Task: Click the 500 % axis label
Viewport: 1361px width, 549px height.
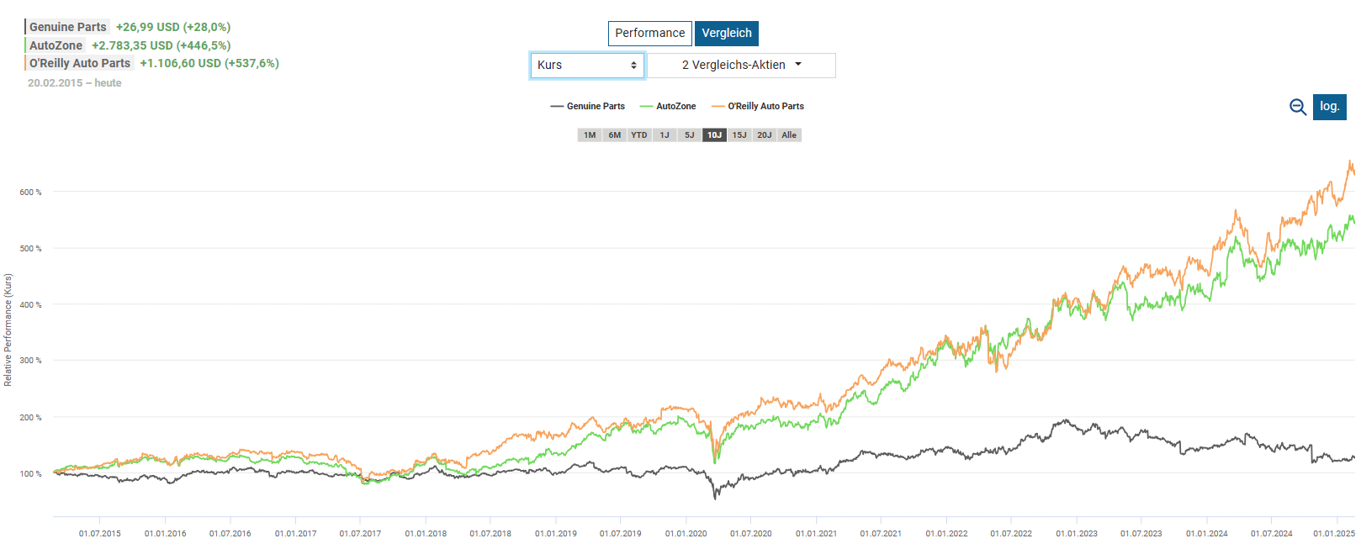Action: [x=31, y=249]
